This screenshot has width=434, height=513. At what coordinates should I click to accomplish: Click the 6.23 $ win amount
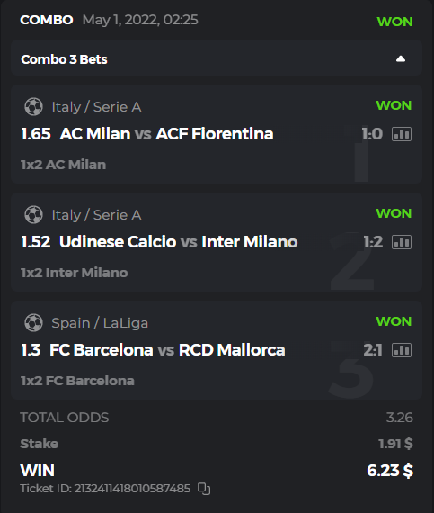pos(390,471)
